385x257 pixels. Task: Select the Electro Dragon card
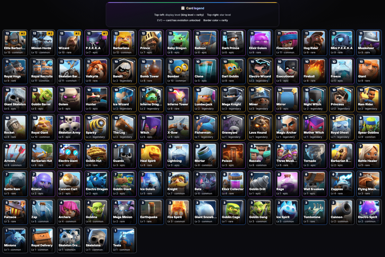97,184
